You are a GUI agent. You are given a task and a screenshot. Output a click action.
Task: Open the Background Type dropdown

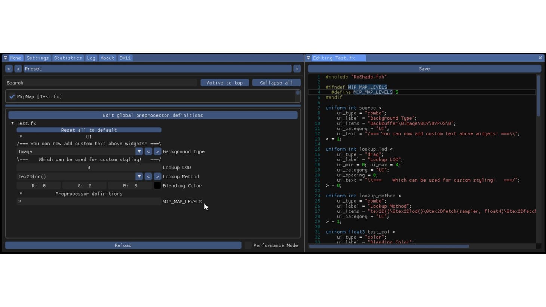click(139, 151)
